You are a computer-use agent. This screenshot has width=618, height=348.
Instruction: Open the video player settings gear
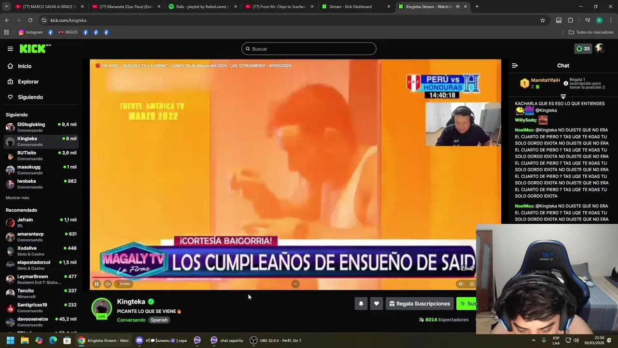472,284
